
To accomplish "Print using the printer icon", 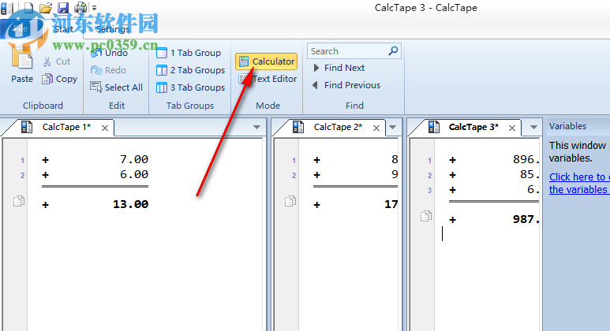I will point(80,7).
